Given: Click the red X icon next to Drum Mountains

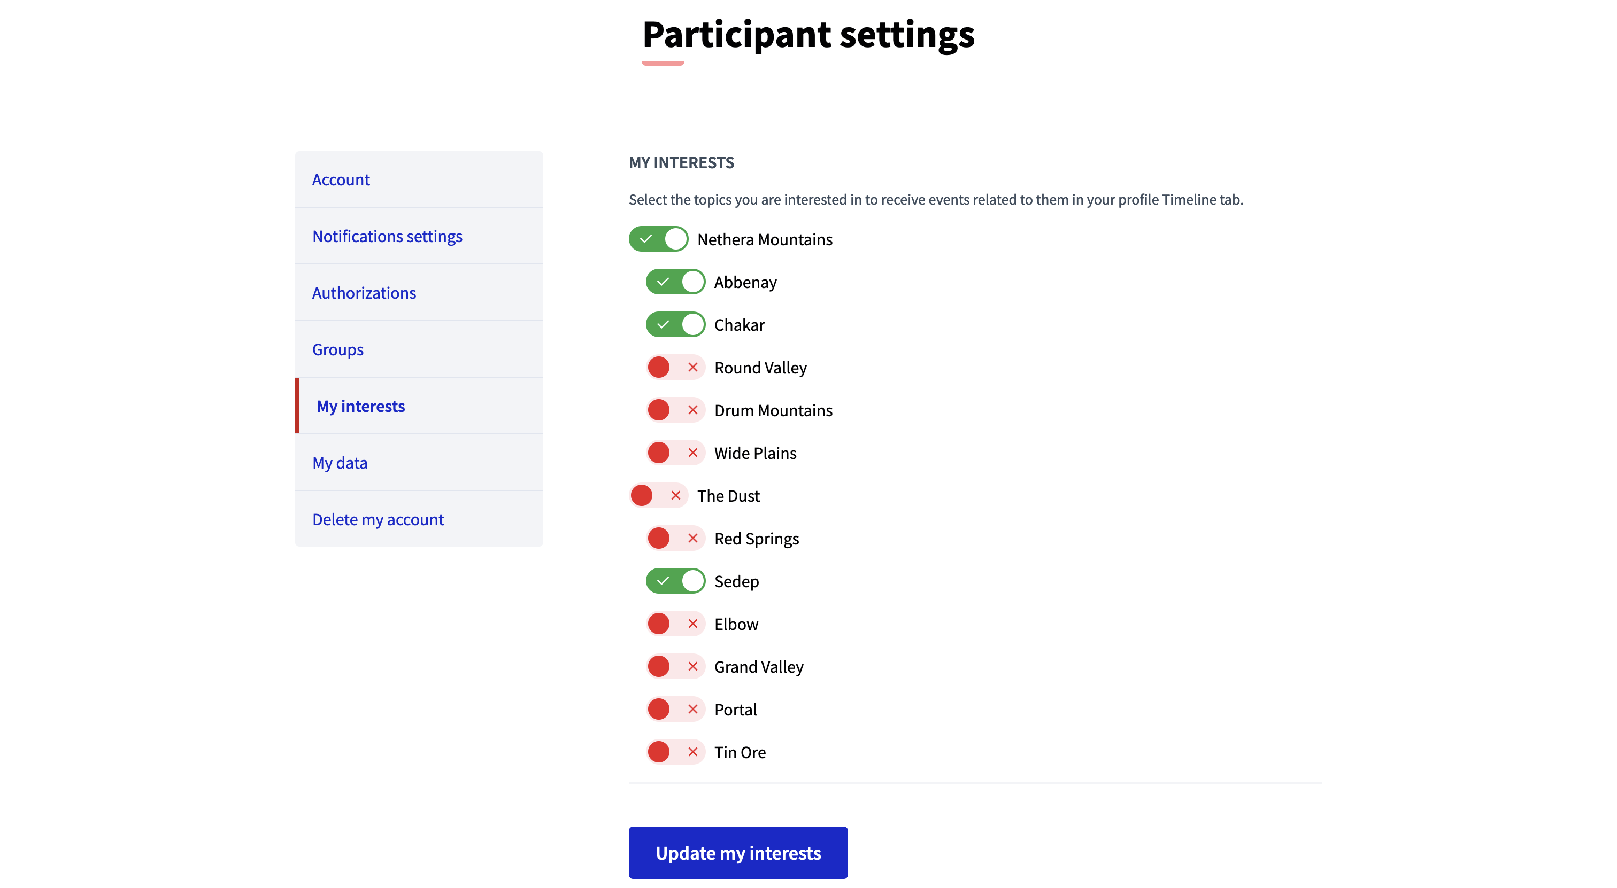Looking at the screenshot, I should click(x=692, y=409).
